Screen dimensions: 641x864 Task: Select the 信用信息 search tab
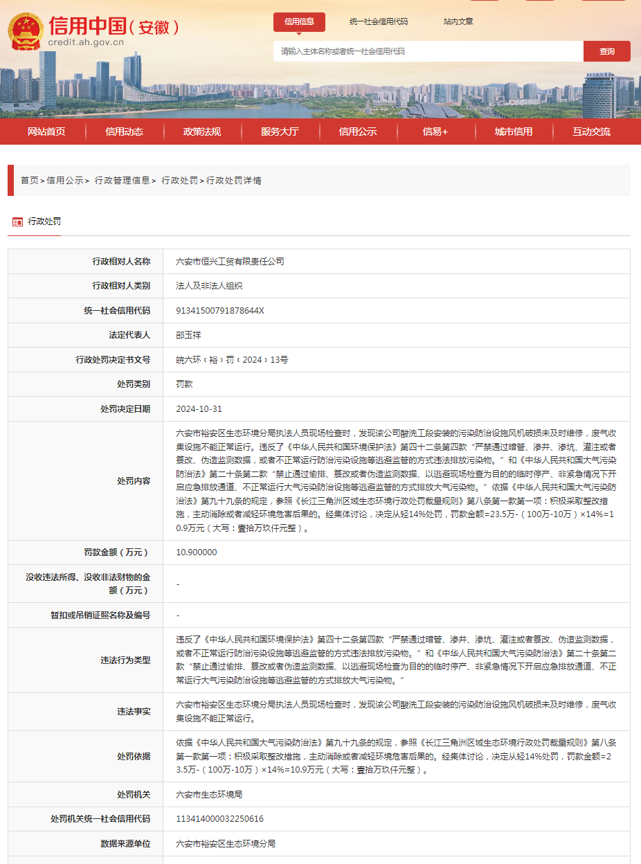coord(299,21)
